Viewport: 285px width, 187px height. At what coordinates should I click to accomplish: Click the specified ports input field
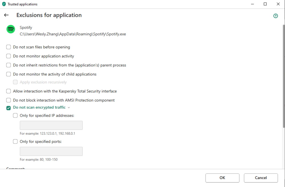(x=51, y=151)
